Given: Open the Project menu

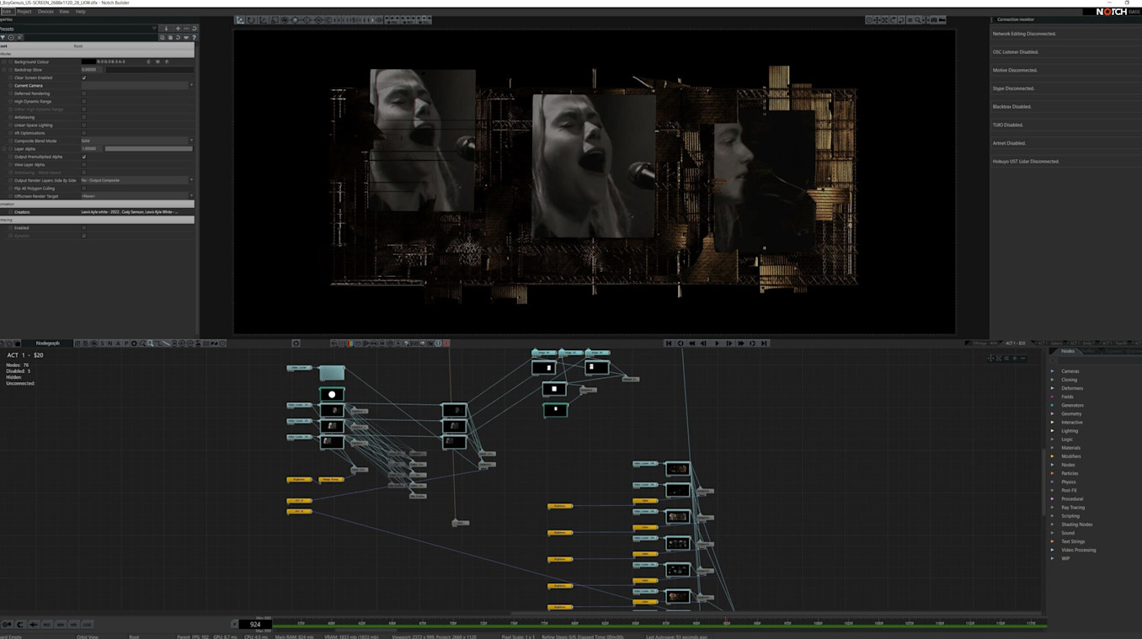Looking at the screenshot, I should click(24, 12).
